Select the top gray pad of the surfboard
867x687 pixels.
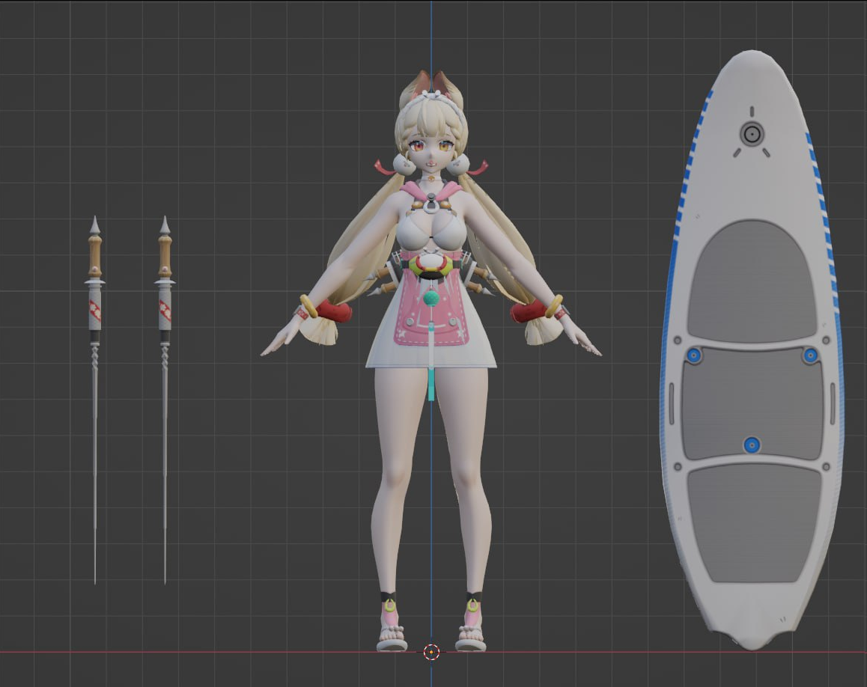point(752,281)
